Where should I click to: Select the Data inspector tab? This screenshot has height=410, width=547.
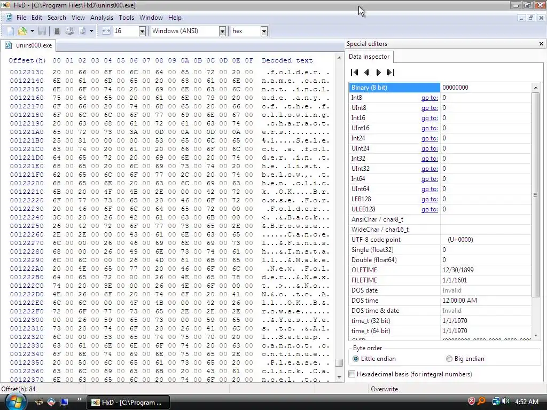pyautogui.click(x=369, y=57)
